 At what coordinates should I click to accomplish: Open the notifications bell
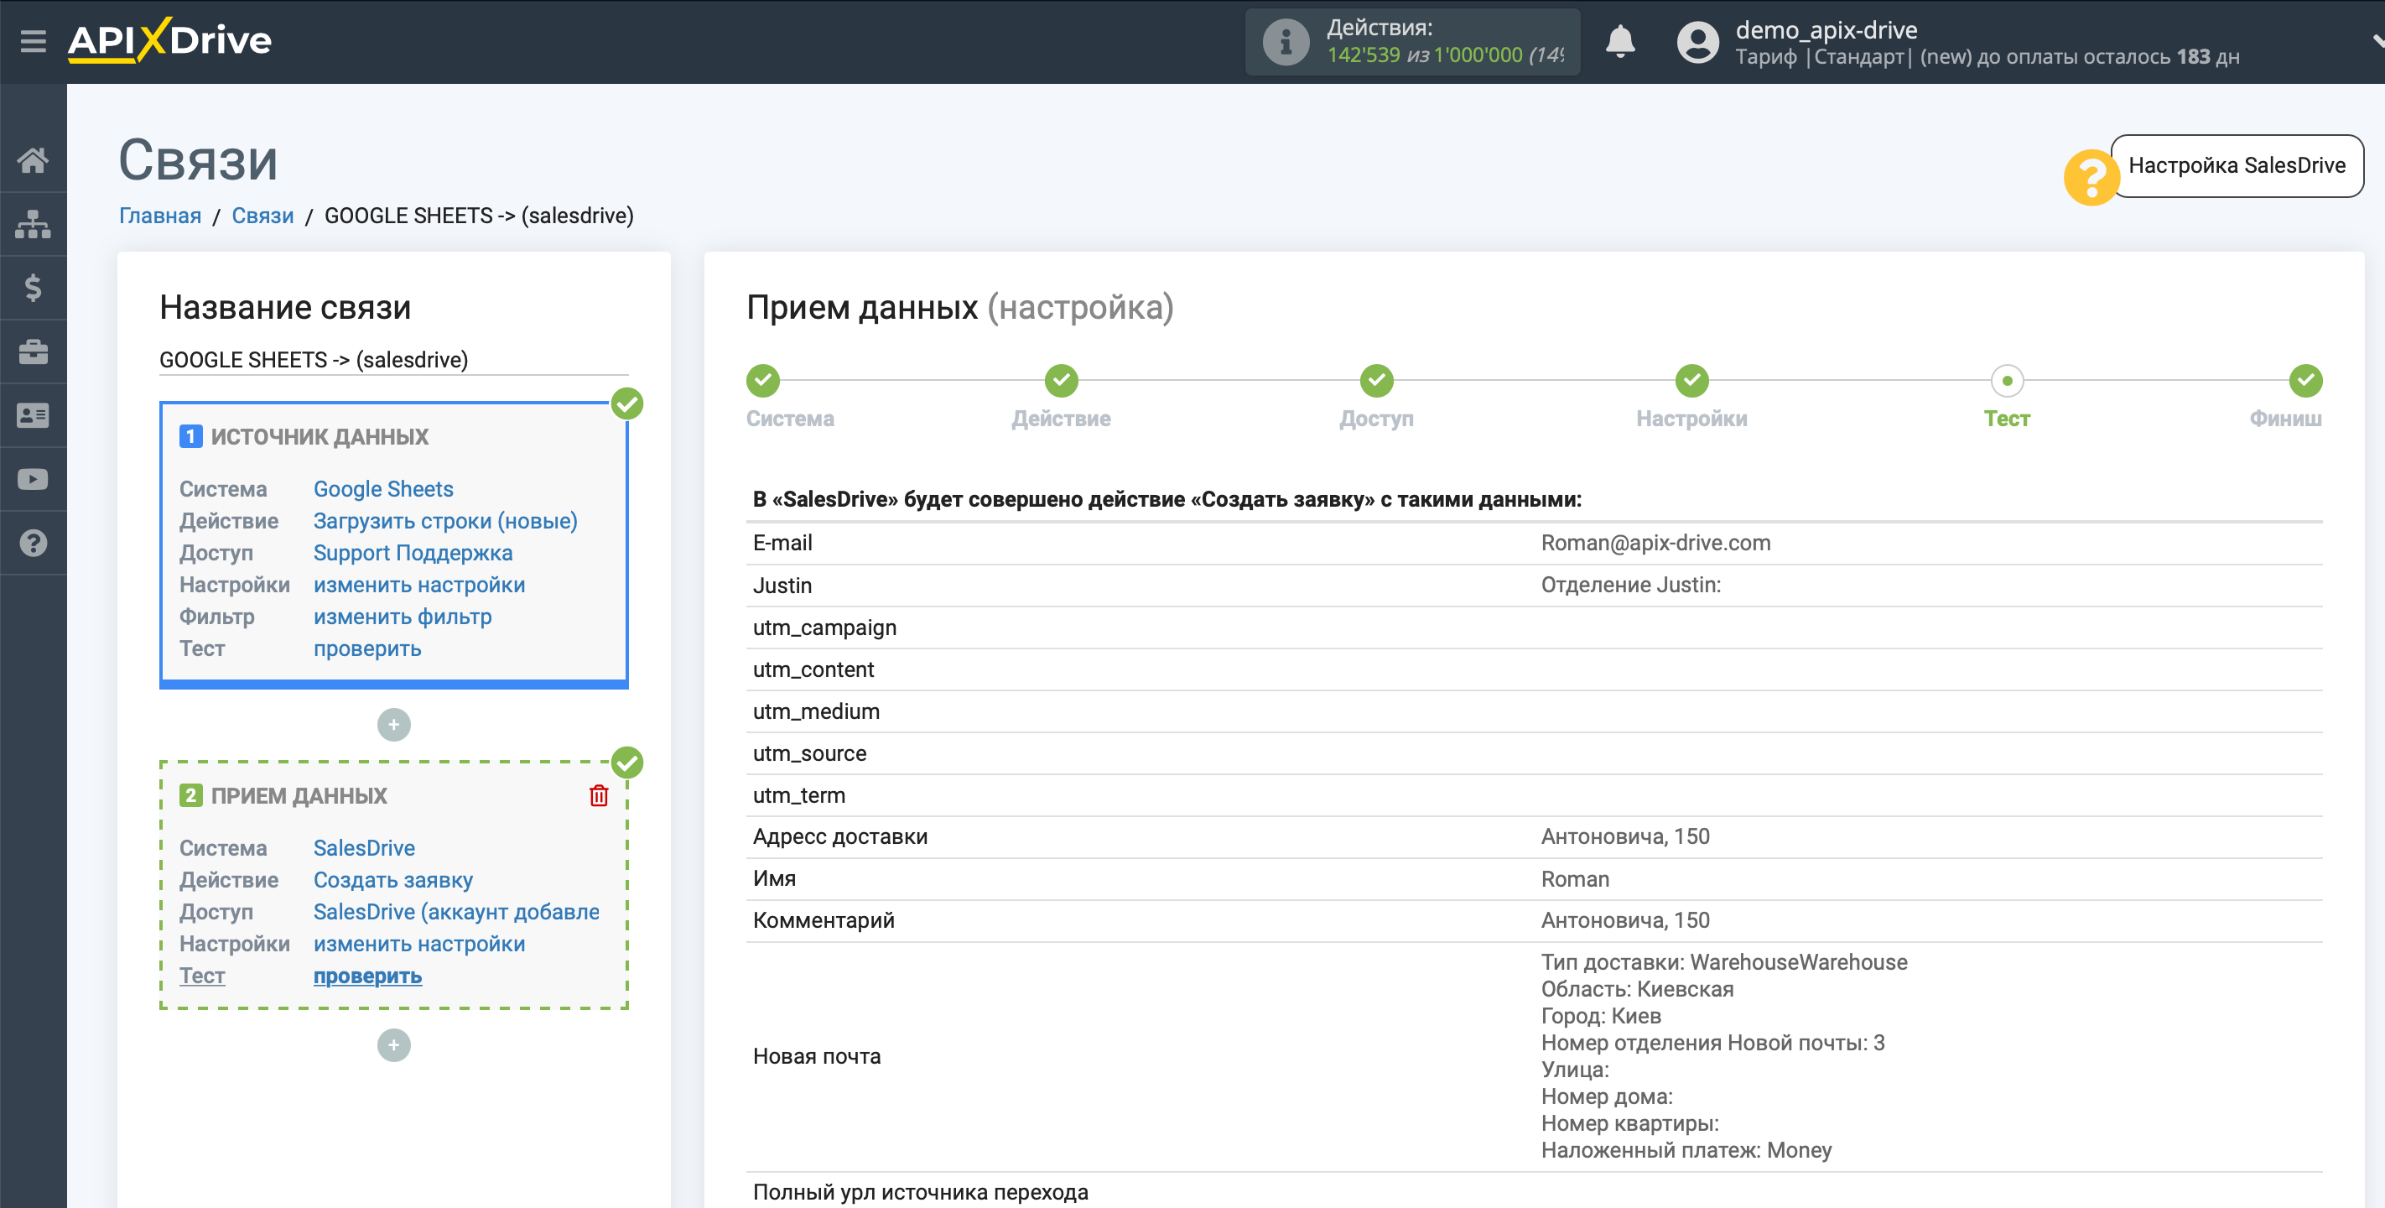tap(1619, 42)
